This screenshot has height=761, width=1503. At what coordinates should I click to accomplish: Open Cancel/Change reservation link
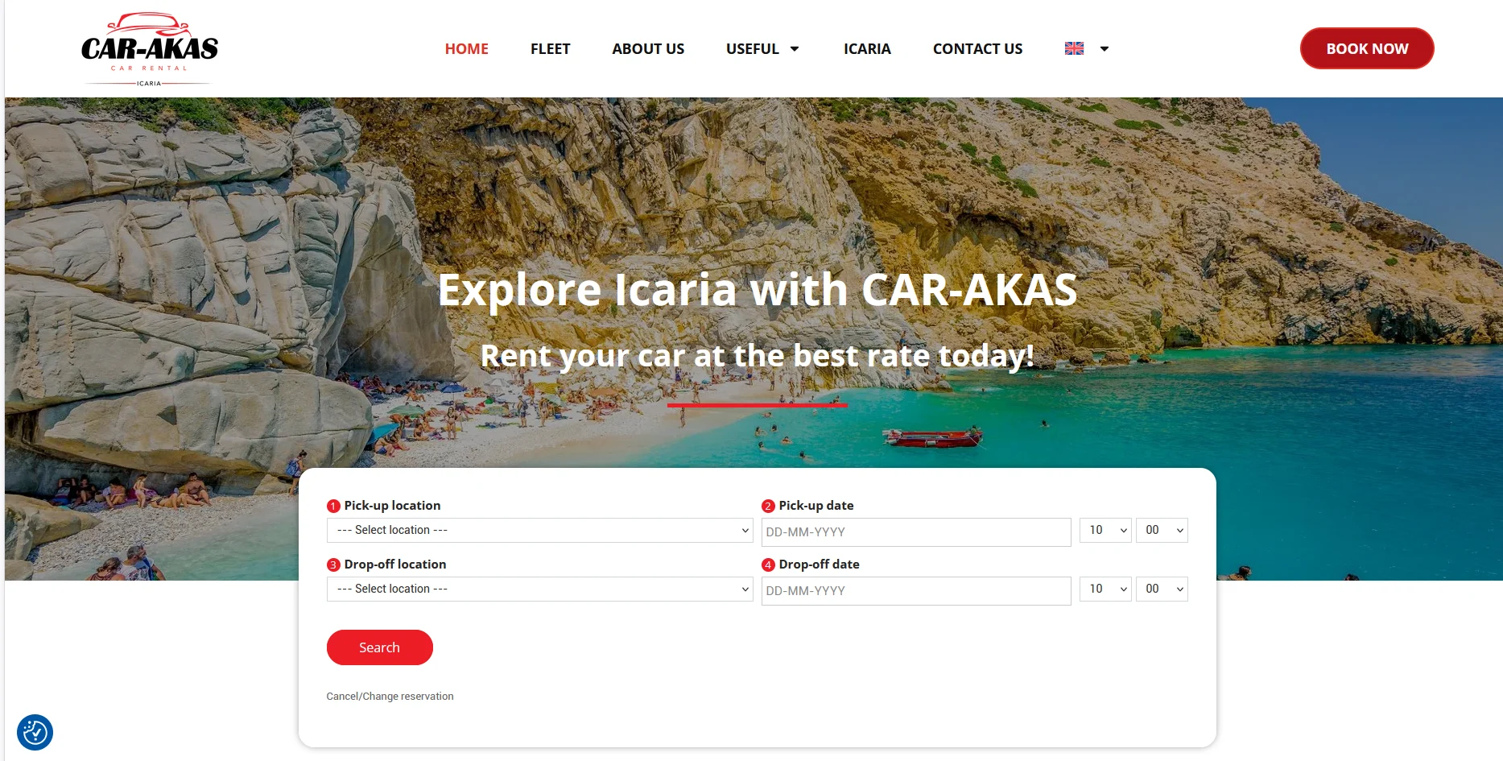point(390,697)
